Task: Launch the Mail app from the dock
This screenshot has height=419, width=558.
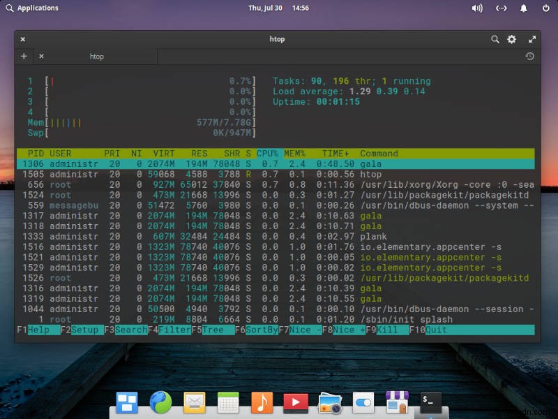Action: coord(194,402)
